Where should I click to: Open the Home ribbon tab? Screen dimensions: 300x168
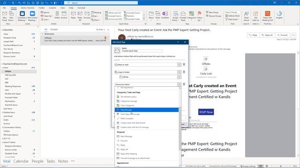pos(14,8)
